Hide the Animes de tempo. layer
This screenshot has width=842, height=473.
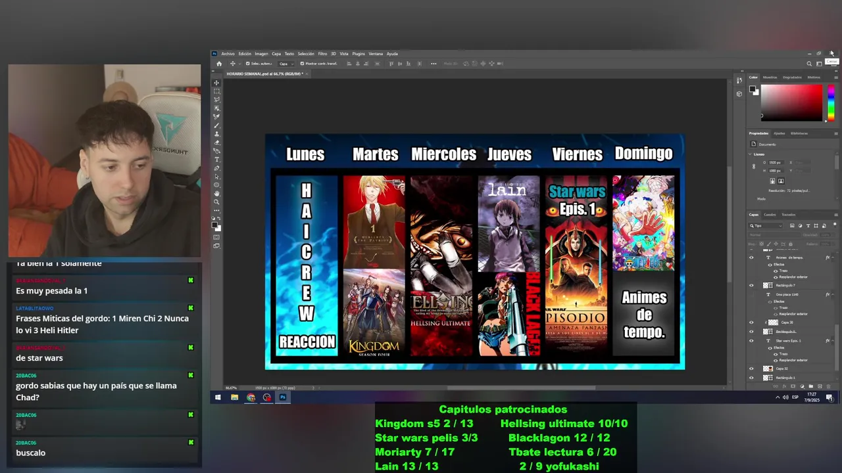(x=751, y=257)
